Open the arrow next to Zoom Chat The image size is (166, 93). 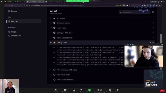84,90
